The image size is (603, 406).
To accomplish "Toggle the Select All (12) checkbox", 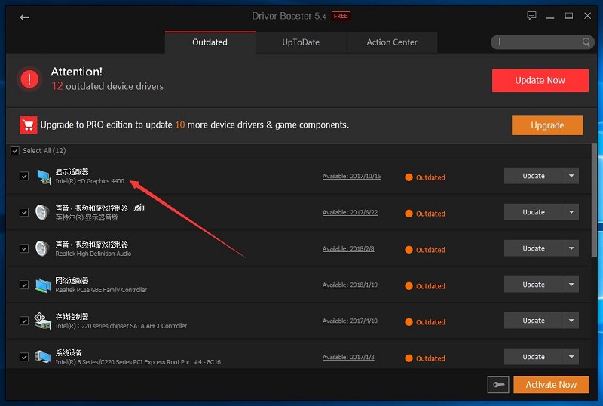I will (15, 151).
